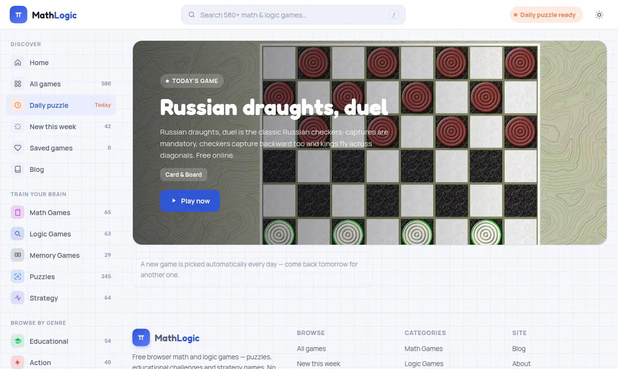Click the Saved games heart icon
The height and width of the screenshot is (369, 618).
point(18,148)
